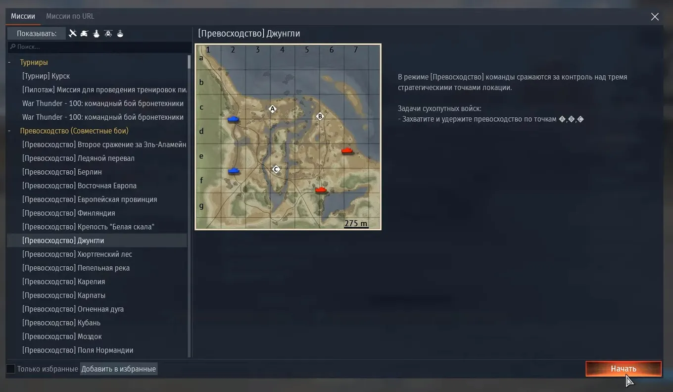Enable the 'Только избранные' checkbox
The height and width of the screenshot is (392, 673).
[10, 369]
